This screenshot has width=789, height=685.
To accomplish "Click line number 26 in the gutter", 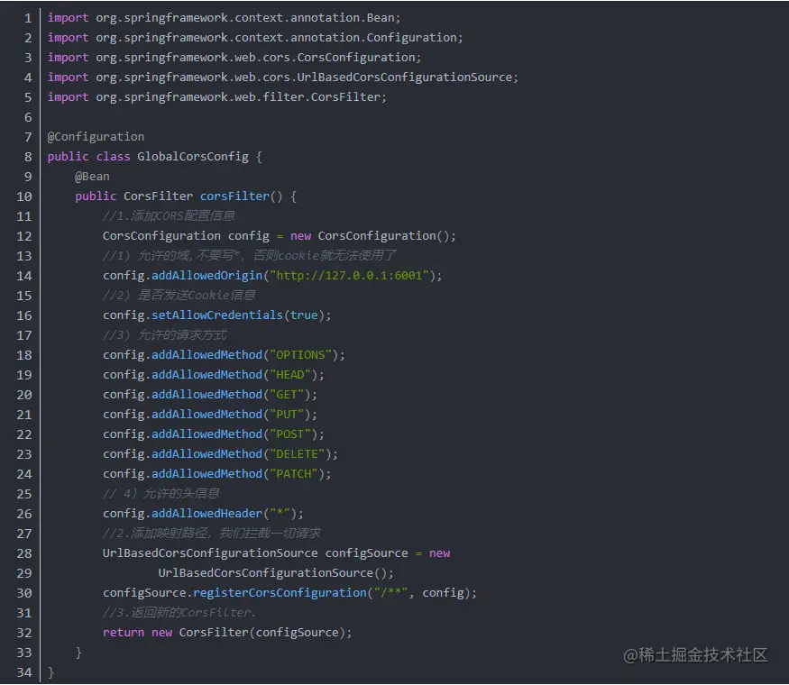I will pyautogui.click(x=23, y=514).
